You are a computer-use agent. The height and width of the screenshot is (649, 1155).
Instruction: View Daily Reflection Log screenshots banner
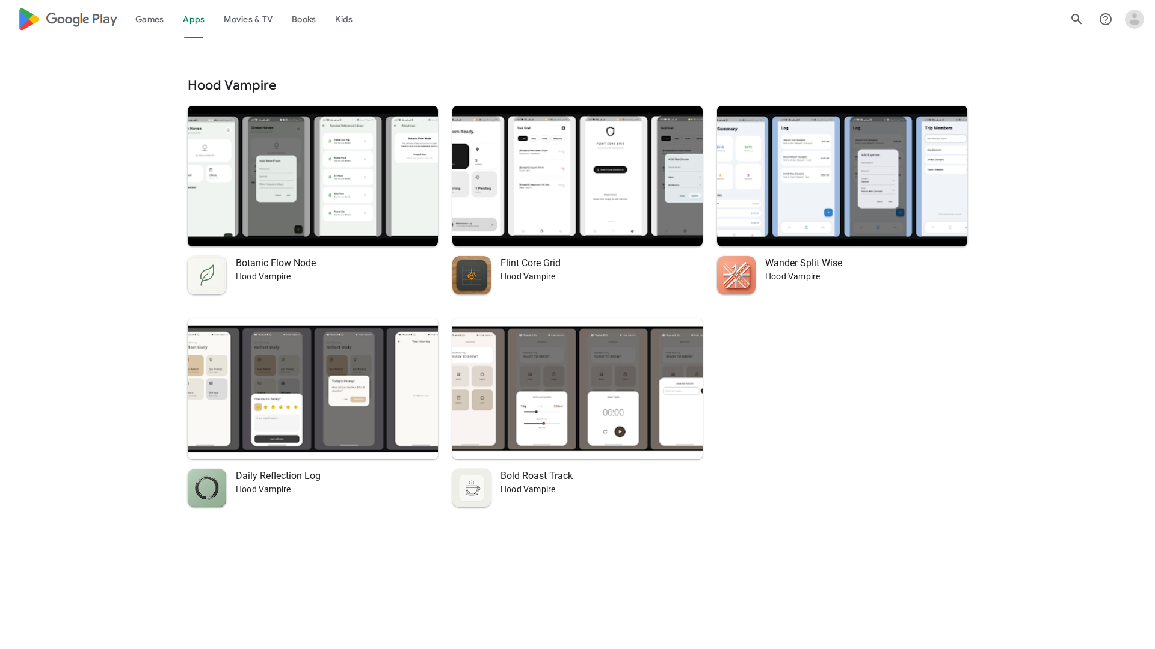click(313, 389)
